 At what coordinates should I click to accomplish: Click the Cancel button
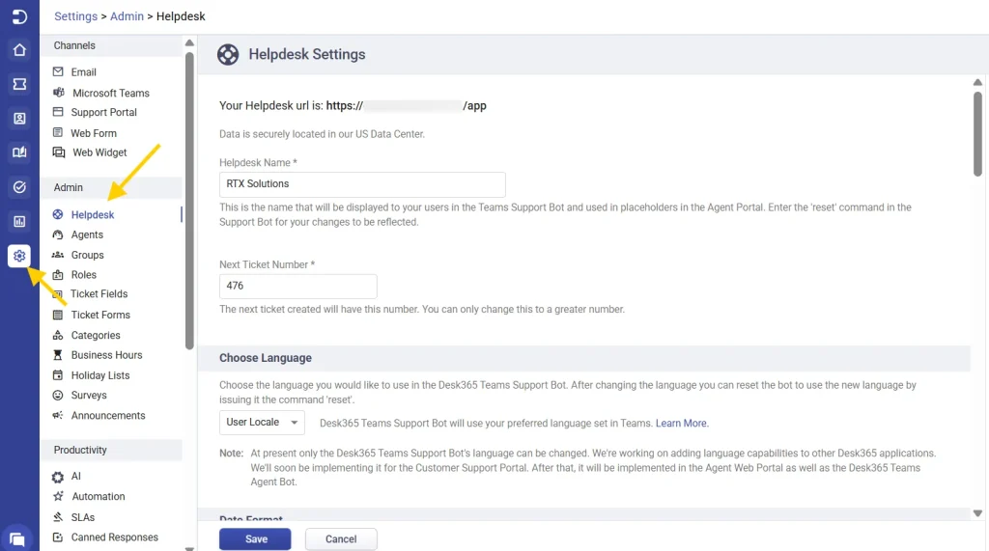point(341,539)
